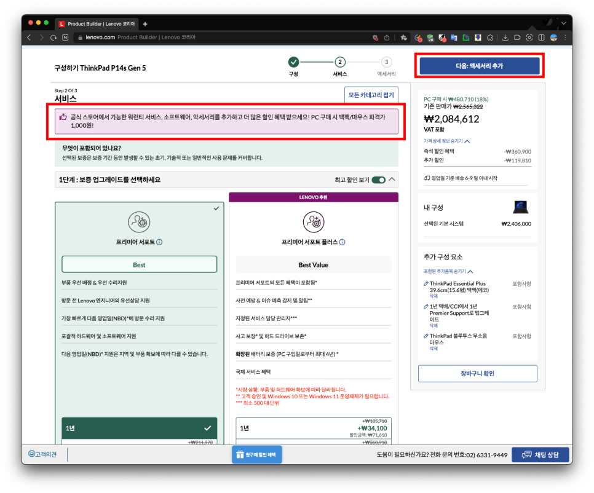Open the extensions puzzle icon
The width and height of the screenshot is (594, 493).
490,37
